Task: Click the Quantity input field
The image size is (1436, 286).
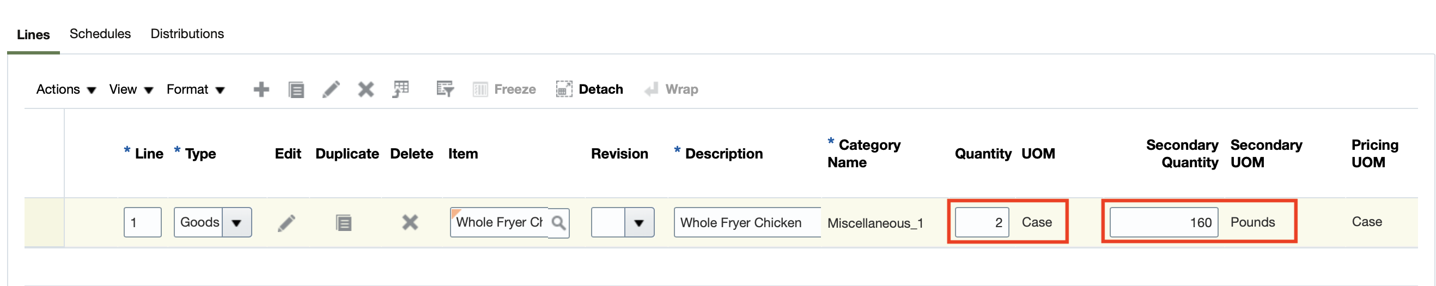Action: [x=981, y=222]
